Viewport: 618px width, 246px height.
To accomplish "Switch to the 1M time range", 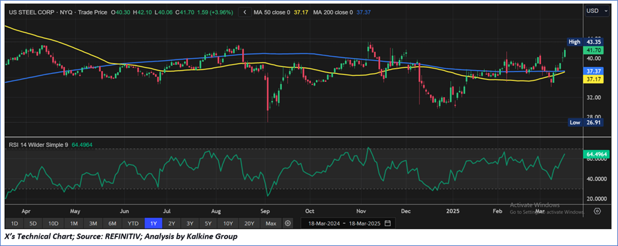I will coord(74,223).
